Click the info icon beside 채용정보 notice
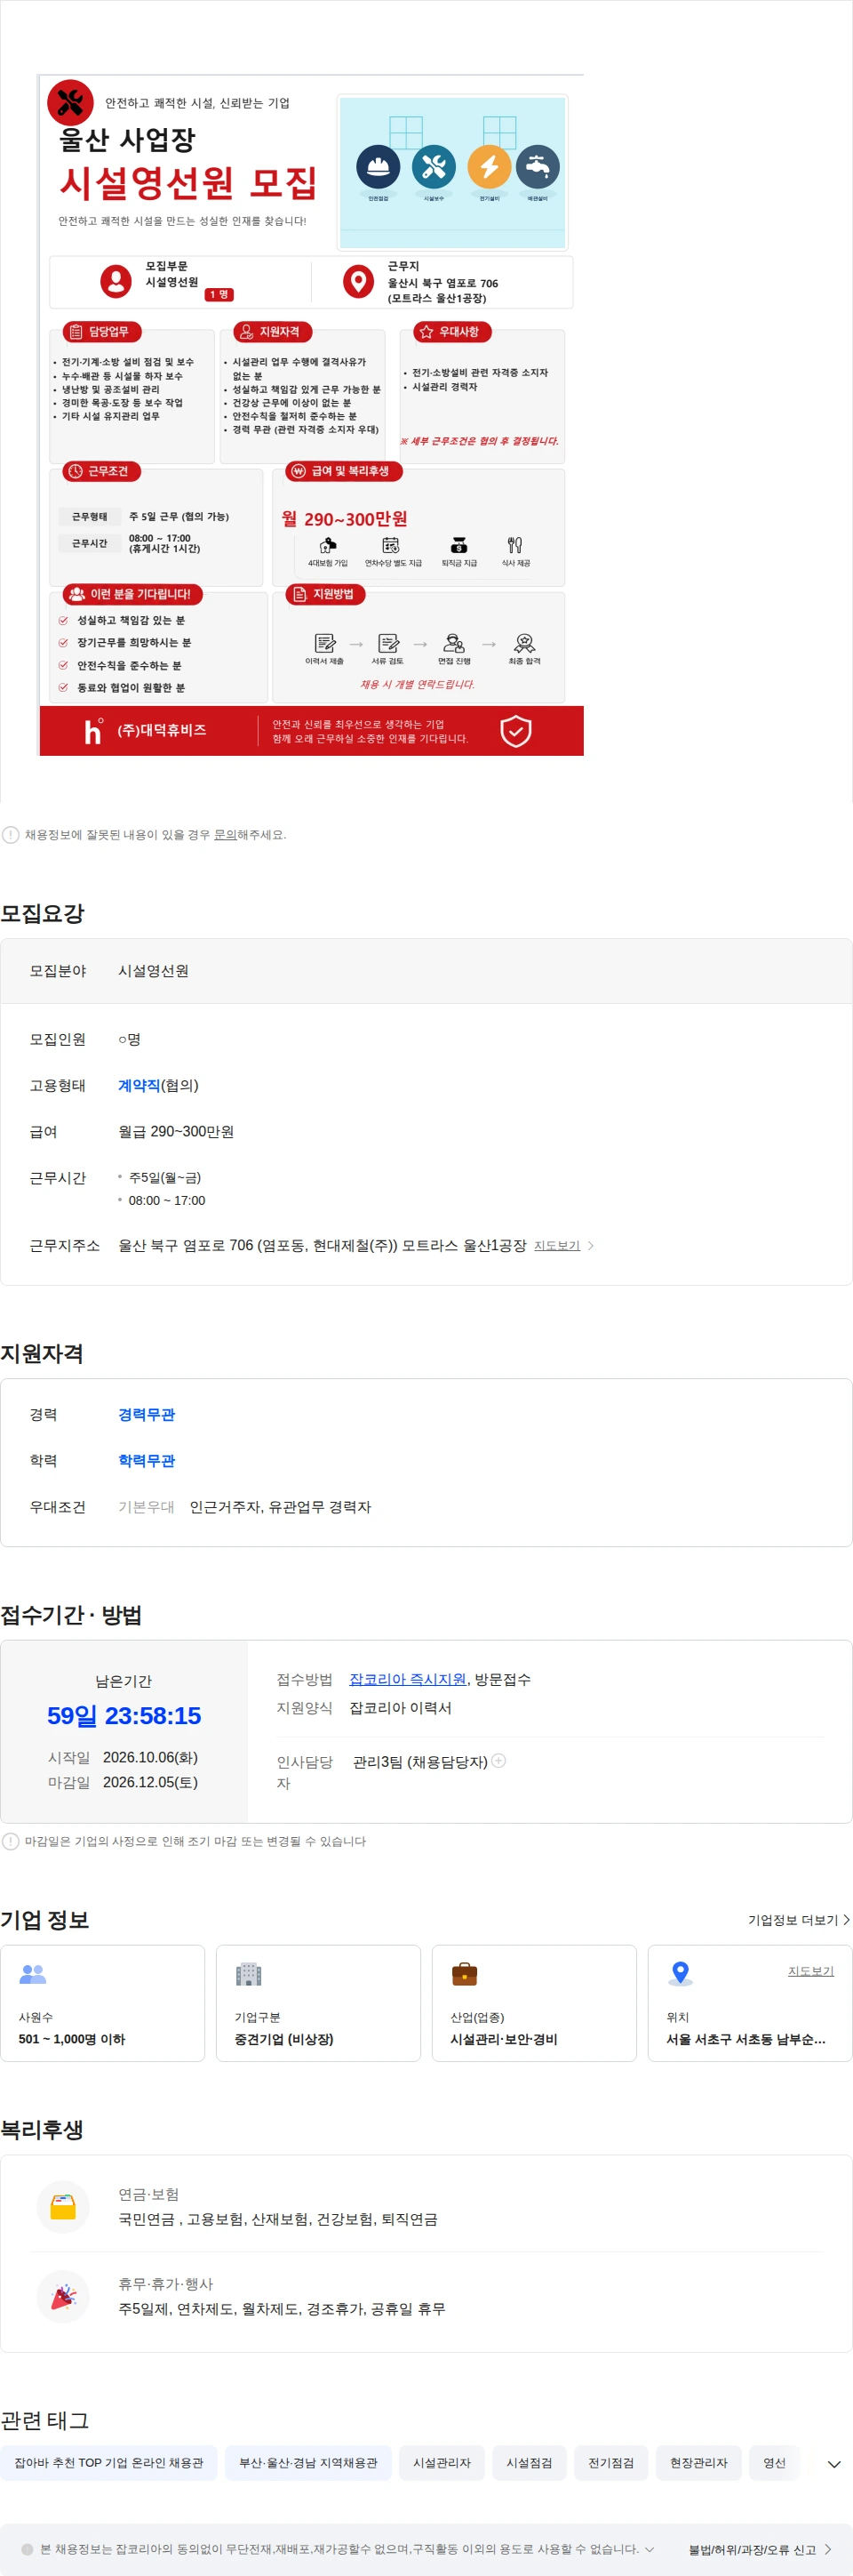 (11, 834)
